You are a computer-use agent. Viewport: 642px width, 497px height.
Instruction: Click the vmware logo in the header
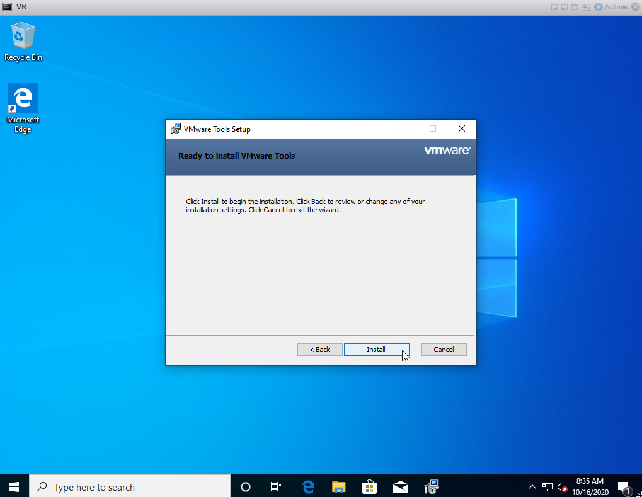point(447,151)
